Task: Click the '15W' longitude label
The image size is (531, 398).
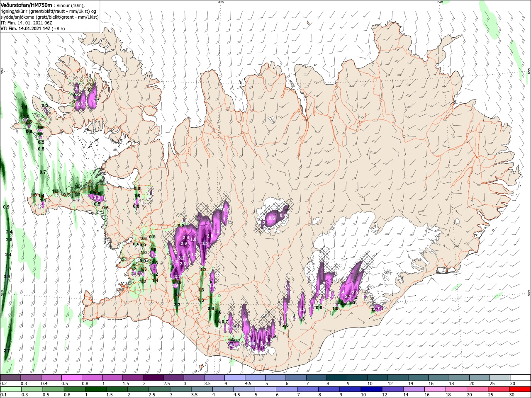Action: tap(439, 2)
